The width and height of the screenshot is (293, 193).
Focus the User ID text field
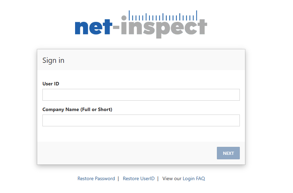click(141, 95)
